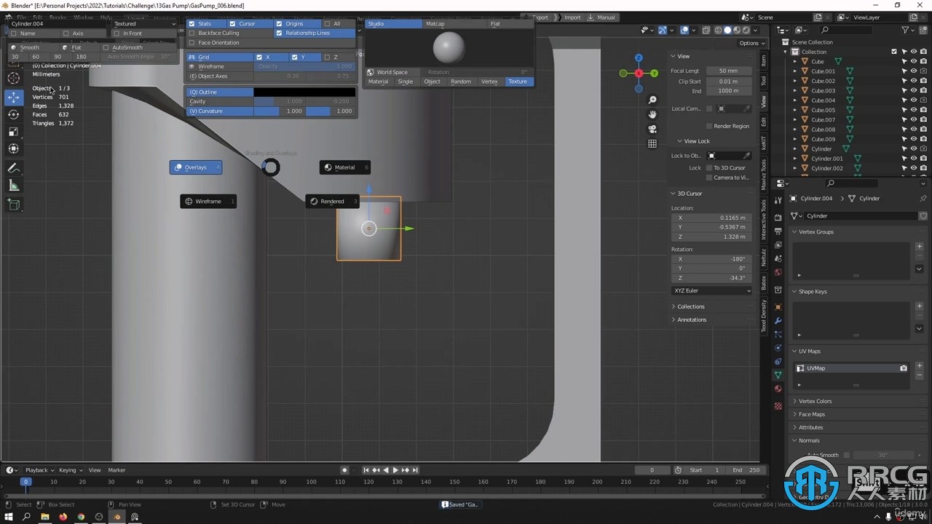Open the Tool sidebar tab

click(x=764, y=81)
